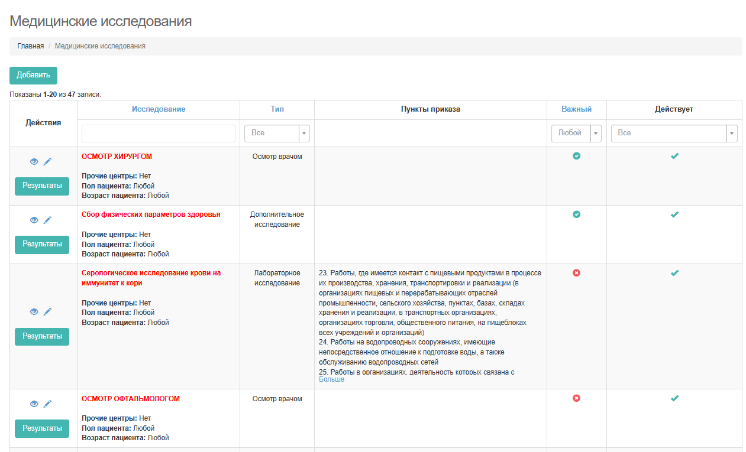The height and width of the screenshot is (452, 746).
Task: Open the Действует filter dropdown
Action: click(674, 134)
